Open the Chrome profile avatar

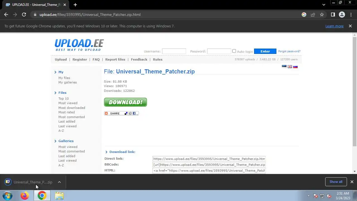point(342,15)
